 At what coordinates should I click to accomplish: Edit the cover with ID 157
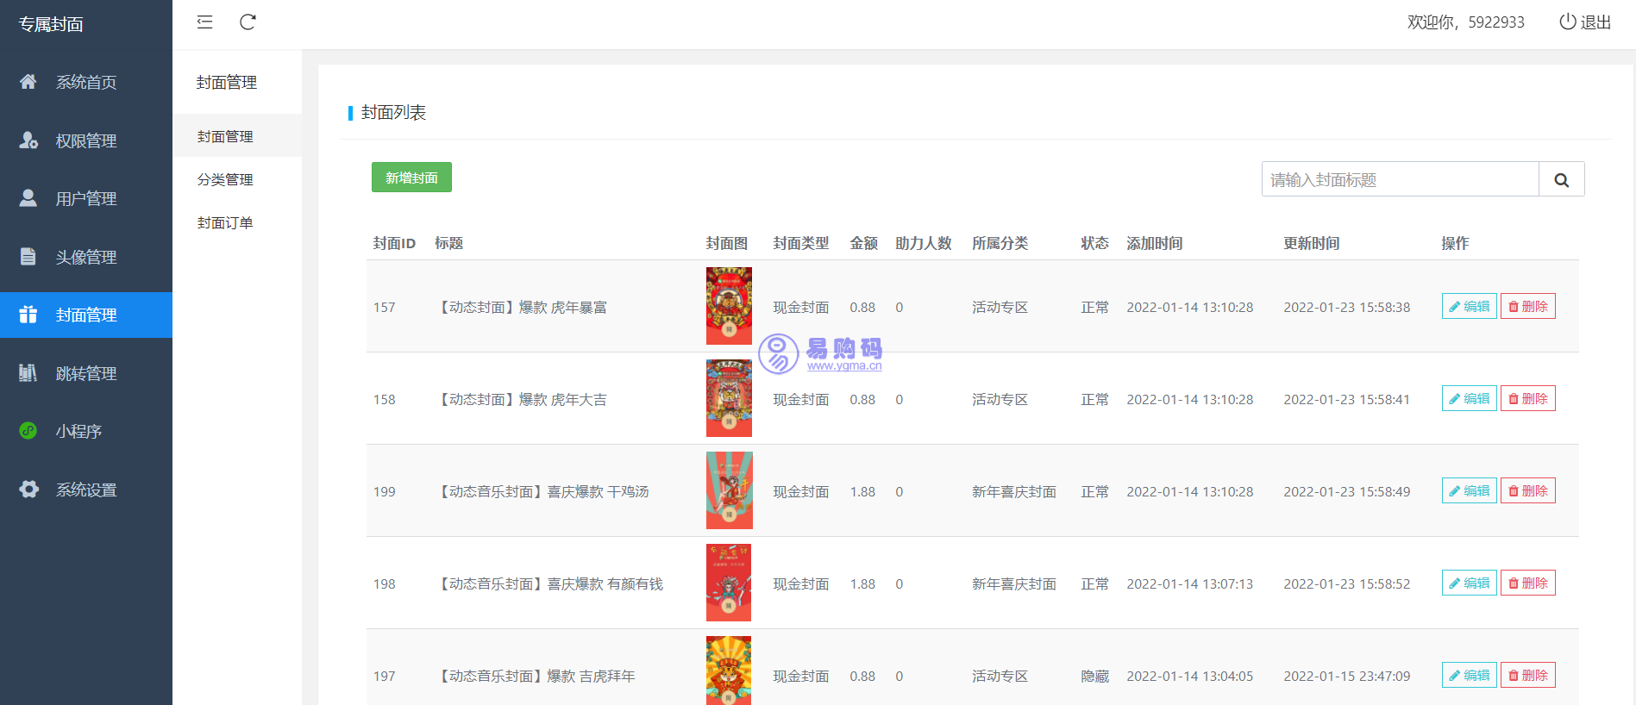1469,307
